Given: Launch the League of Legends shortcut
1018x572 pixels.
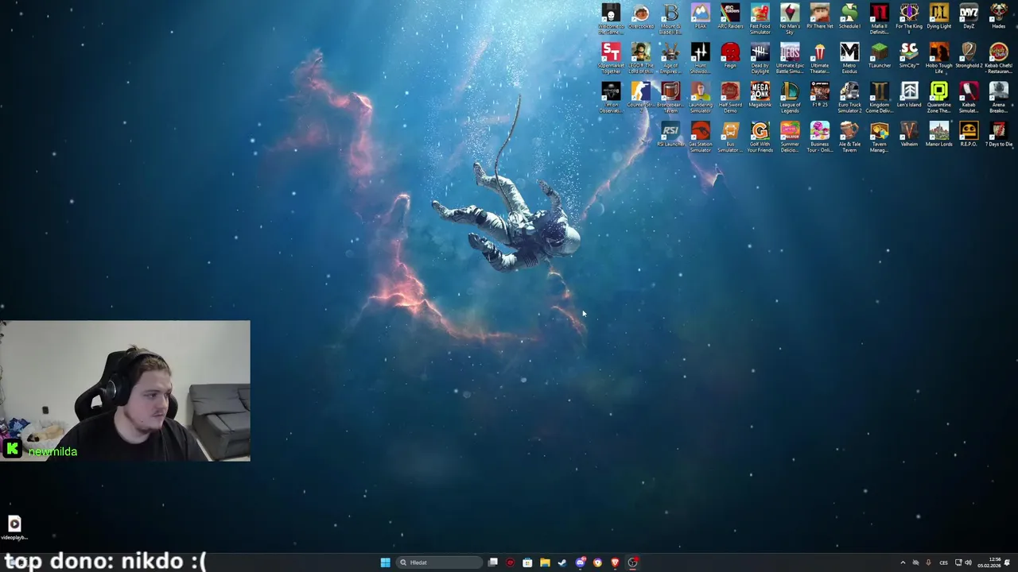Looking at the screenshot, I should coord(790,96).
